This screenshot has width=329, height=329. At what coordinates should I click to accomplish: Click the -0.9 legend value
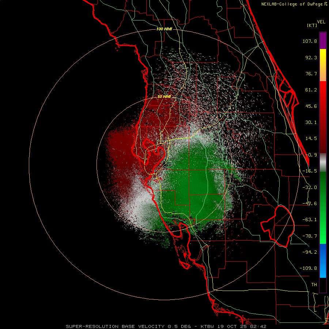311,155
